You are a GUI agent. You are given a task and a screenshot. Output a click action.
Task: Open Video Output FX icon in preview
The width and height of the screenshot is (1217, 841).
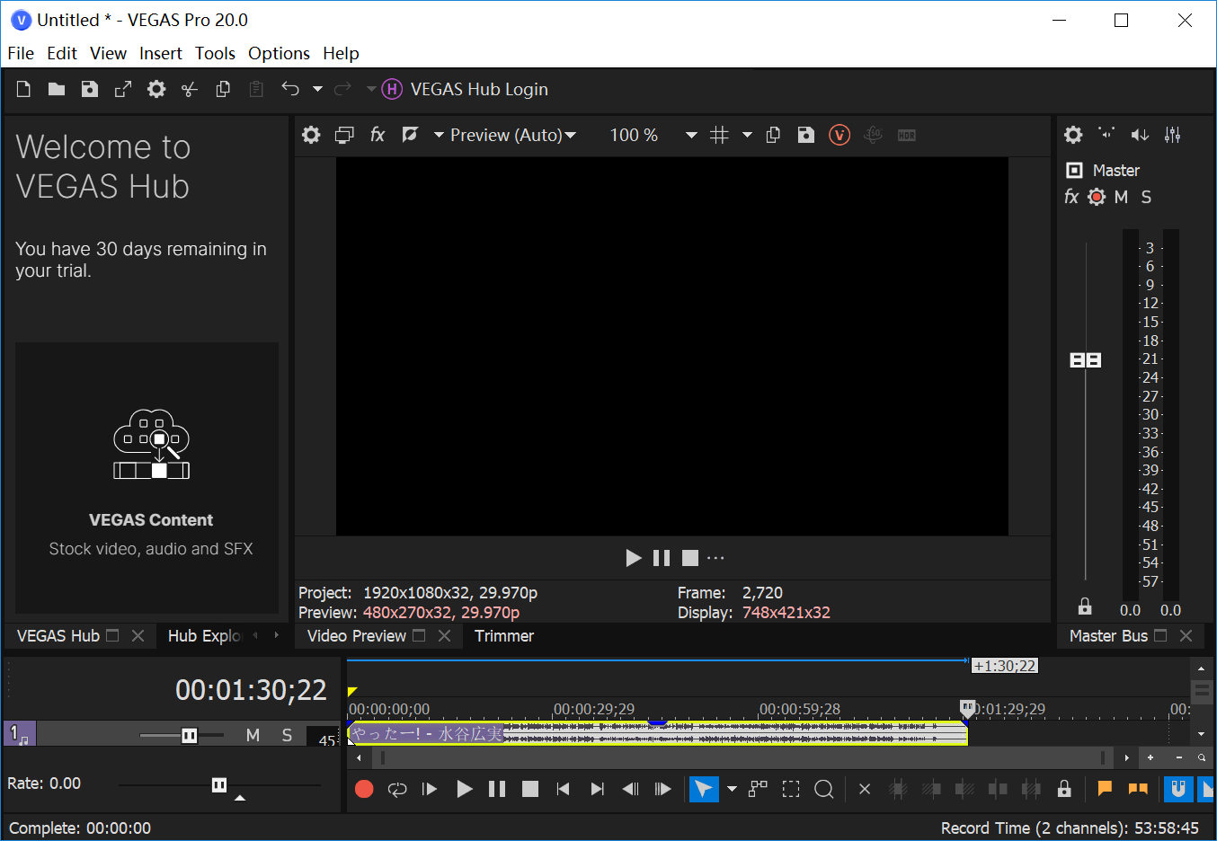pyautogui.click(x=378, y=135)
